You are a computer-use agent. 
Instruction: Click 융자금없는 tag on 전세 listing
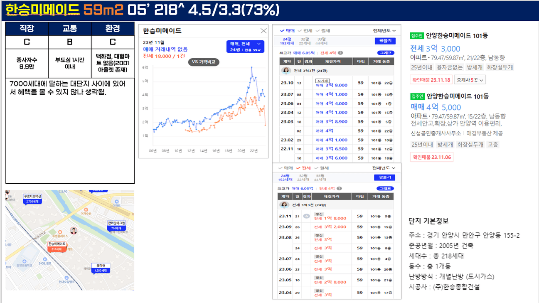(x=449, y=67)
